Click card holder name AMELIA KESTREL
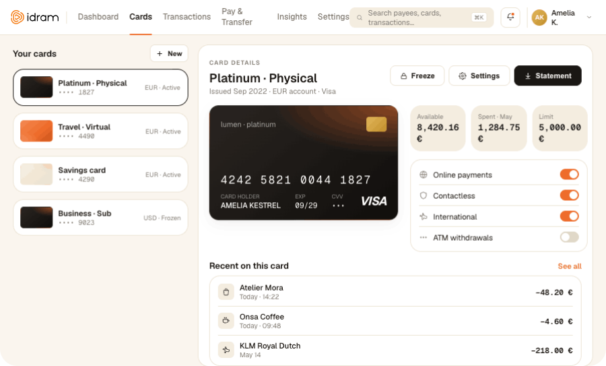 click(x=250, y=206)
